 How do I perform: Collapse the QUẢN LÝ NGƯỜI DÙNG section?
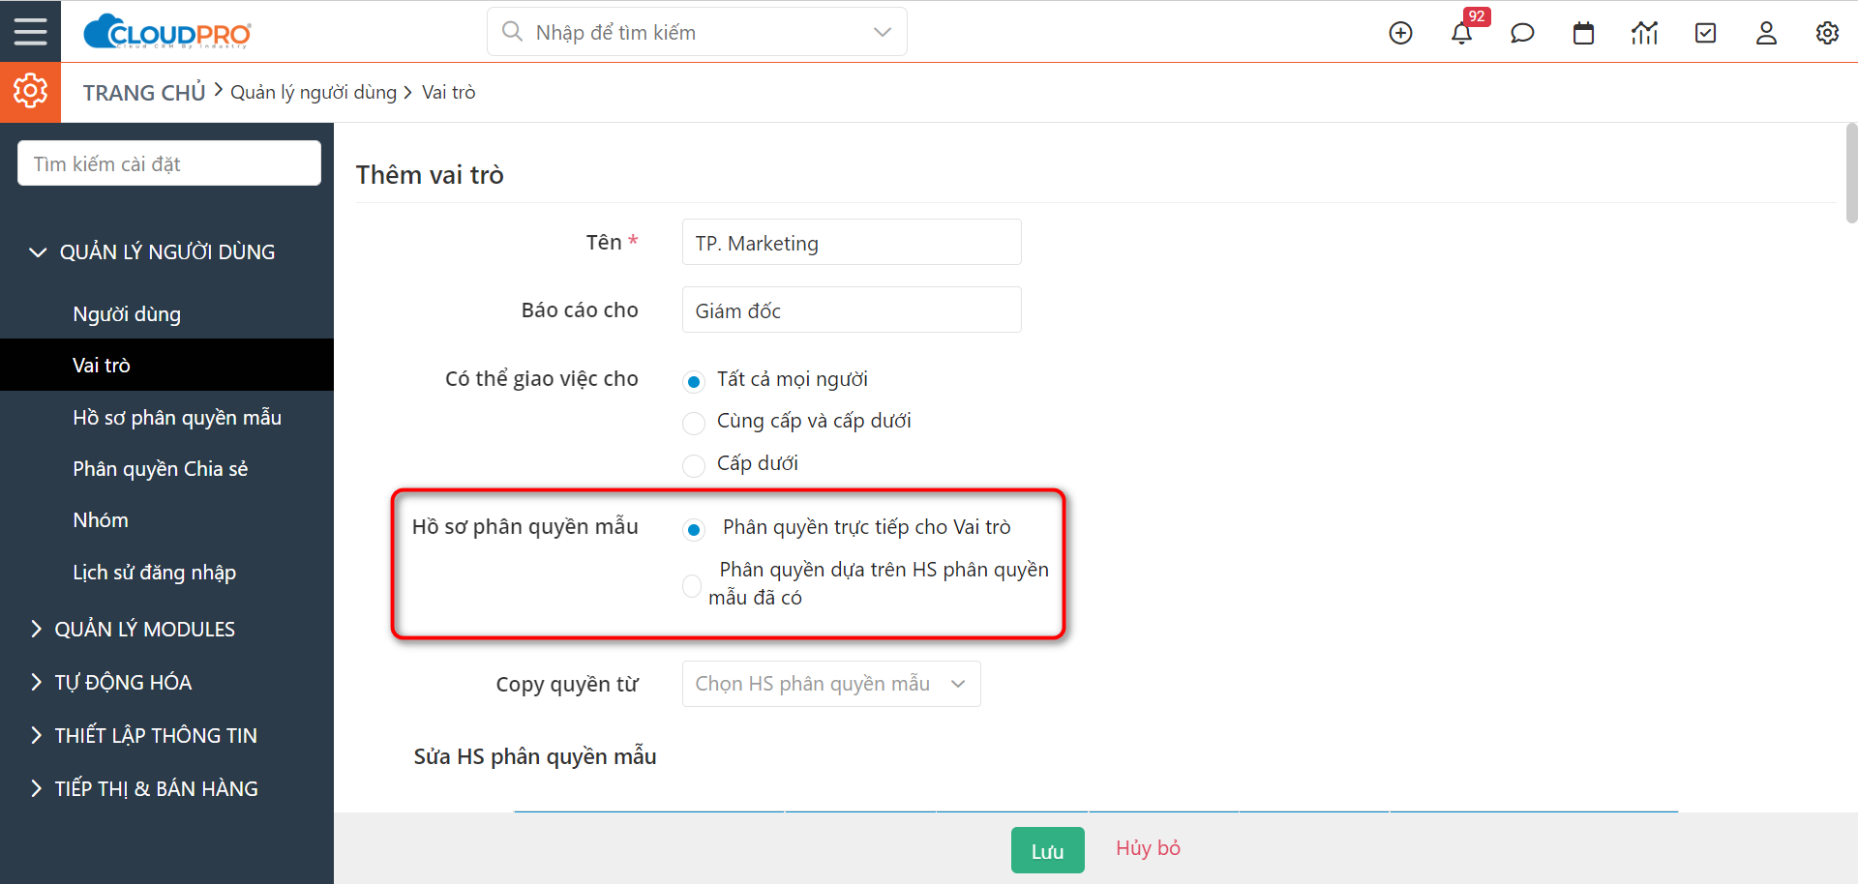[166, 251]
